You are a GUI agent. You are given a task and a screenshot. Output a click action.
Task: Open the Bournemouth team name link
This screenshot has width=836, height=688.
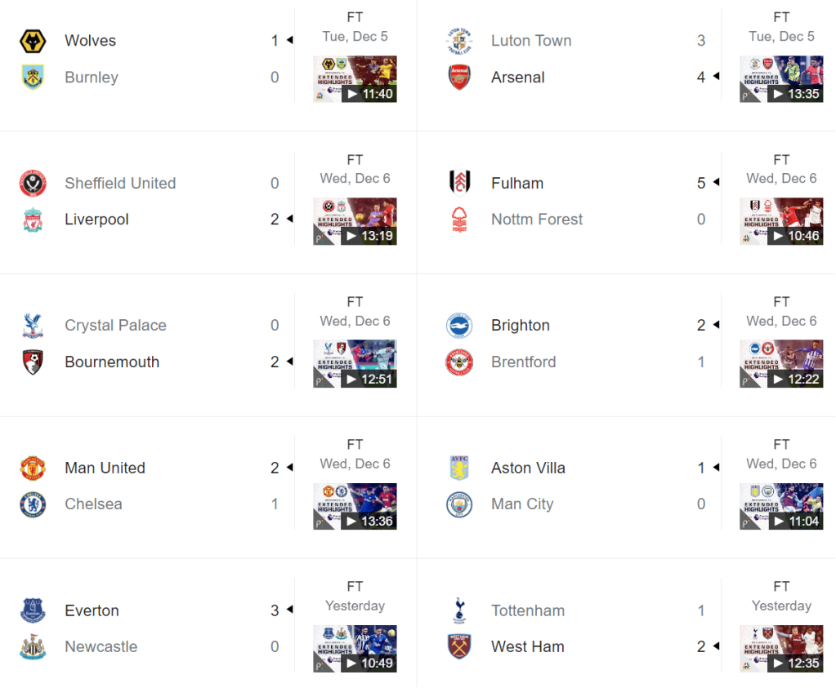point(112,362)
